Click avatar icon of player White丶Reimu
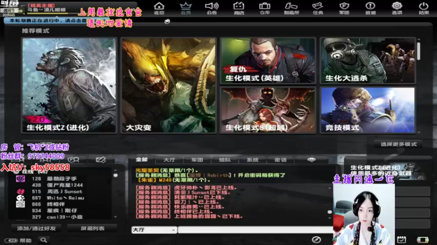Viewport: 437px width, 245px height. tap(20, 198)
